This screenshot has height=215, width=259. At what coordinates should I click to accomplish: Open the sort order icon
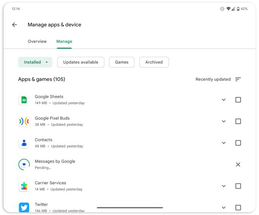[238, 79]
